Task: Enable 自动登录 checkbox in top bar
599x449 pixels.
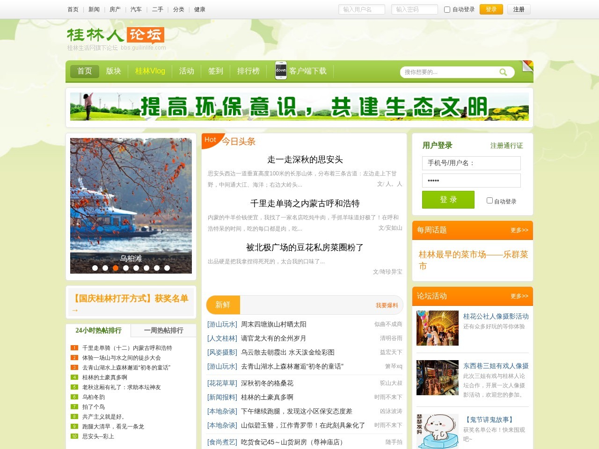Action: coord(447,9)
